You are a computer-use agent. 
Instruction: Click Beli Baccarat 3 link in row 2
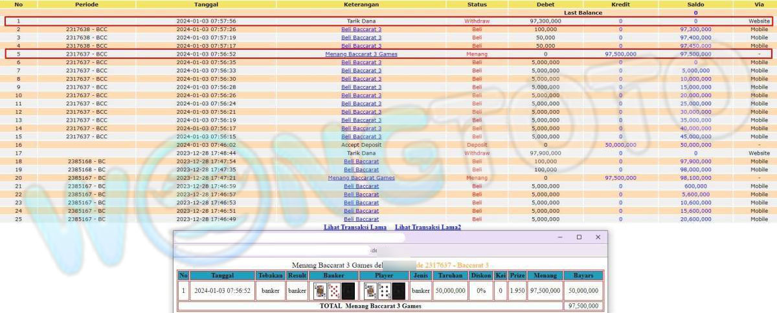pos(361,29)
